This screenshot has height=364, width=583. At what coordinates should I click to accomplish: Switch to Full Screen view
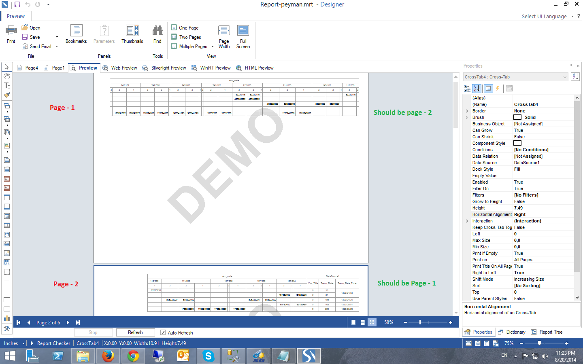point(243,37)
